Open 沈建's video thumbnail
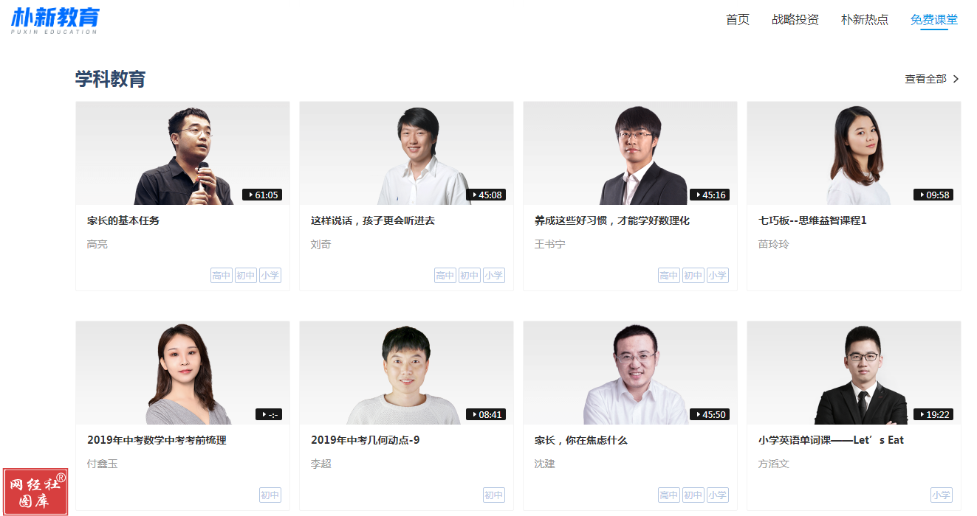The height and width of the screenshot is (516, 977). click(x=630, y=372)
